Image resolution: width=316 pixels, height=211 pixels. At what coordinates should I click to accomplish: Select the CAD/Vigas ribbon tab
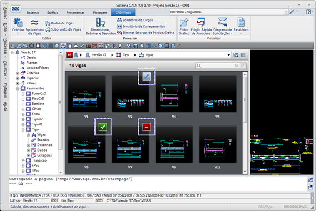tap(123, 13)
